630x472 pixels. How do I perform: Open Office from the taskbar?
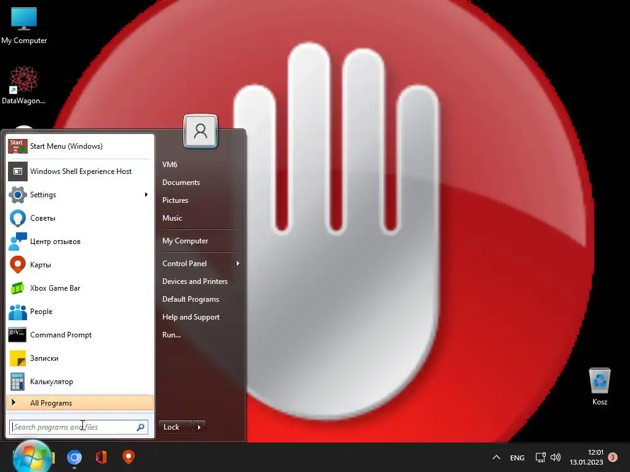tap(102, 457)
